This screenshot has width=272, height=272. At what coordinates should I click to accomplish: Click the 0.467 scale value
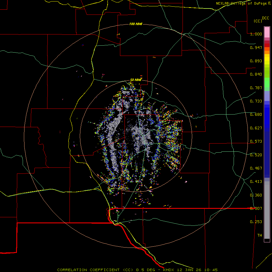(x=256, y=168)
